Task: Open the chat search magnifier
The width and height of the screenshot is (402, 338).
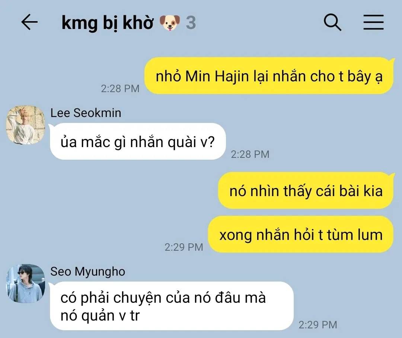Action: pyautogui.click(x=332, y=22)
